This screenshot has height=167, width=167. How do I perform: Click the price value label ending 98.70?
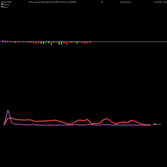[x=157, y=125]
